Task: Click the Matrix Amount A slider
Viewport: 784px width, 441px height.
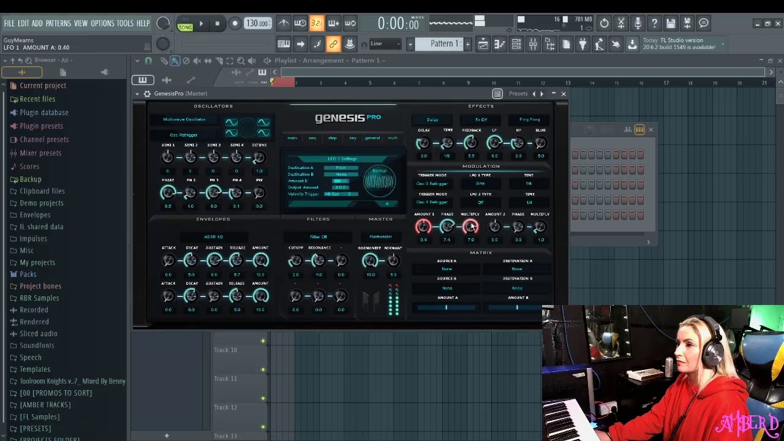Action: click(x=447, y=307)
